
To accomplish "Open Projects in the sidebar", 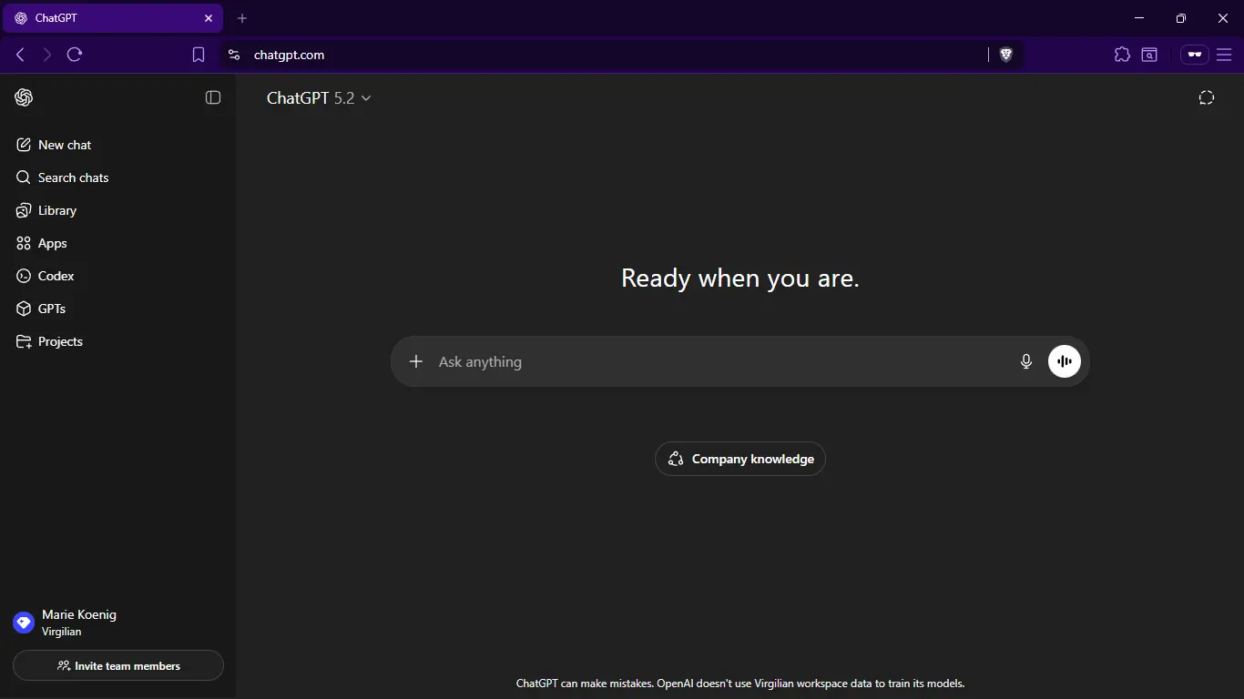I will (118, 341).
